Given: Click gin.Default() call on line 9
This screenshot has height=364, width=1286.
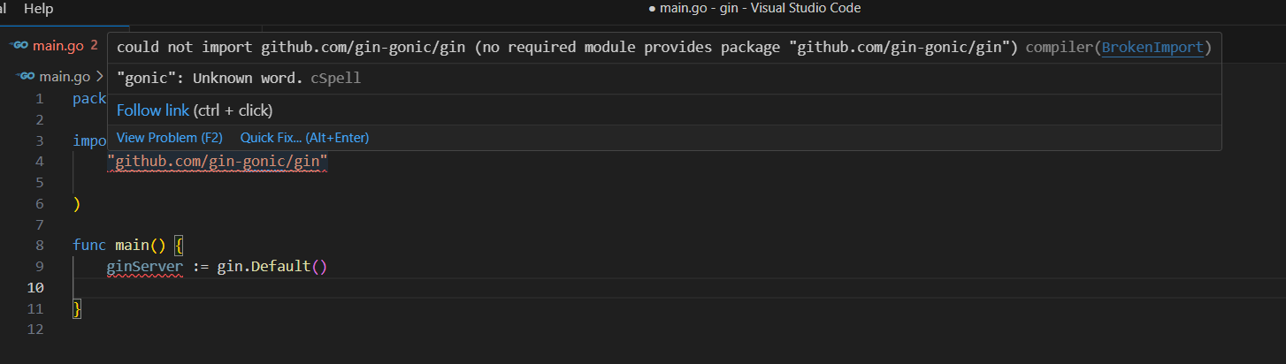Looking at the screenshot, I should 272,267.
